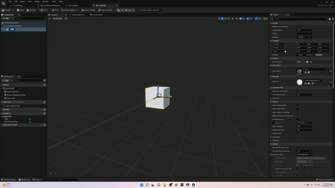Open Class Settings
335x188 pixels.
click(x=88, y=10)
